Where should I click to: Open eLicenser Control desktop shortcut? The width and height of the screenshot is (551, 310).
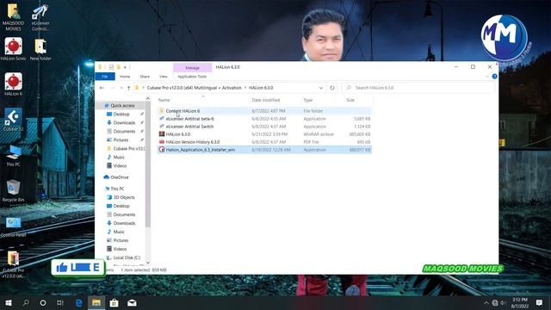40,17
